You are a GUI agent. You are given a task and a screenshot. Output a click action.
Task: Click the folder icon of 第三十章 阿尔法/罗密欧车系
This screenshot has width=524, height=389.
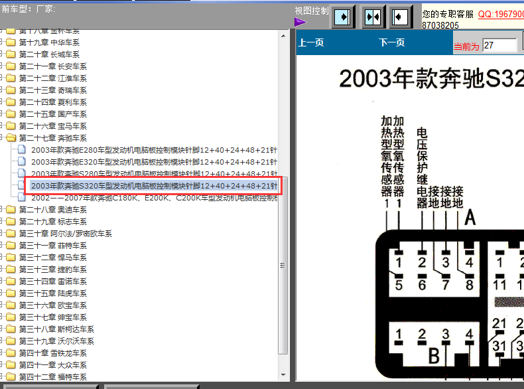(x=11, y=234)
